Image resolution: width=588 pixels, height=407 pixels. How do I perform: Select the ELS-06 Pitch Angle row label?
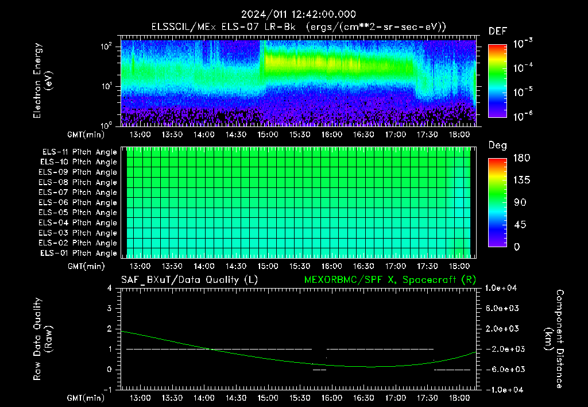(x=78, y=202)
